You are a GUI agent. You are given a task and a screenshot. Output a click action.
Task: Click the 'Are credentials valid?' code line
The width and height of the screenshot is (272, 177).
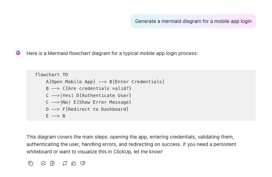tap(89, 88)
